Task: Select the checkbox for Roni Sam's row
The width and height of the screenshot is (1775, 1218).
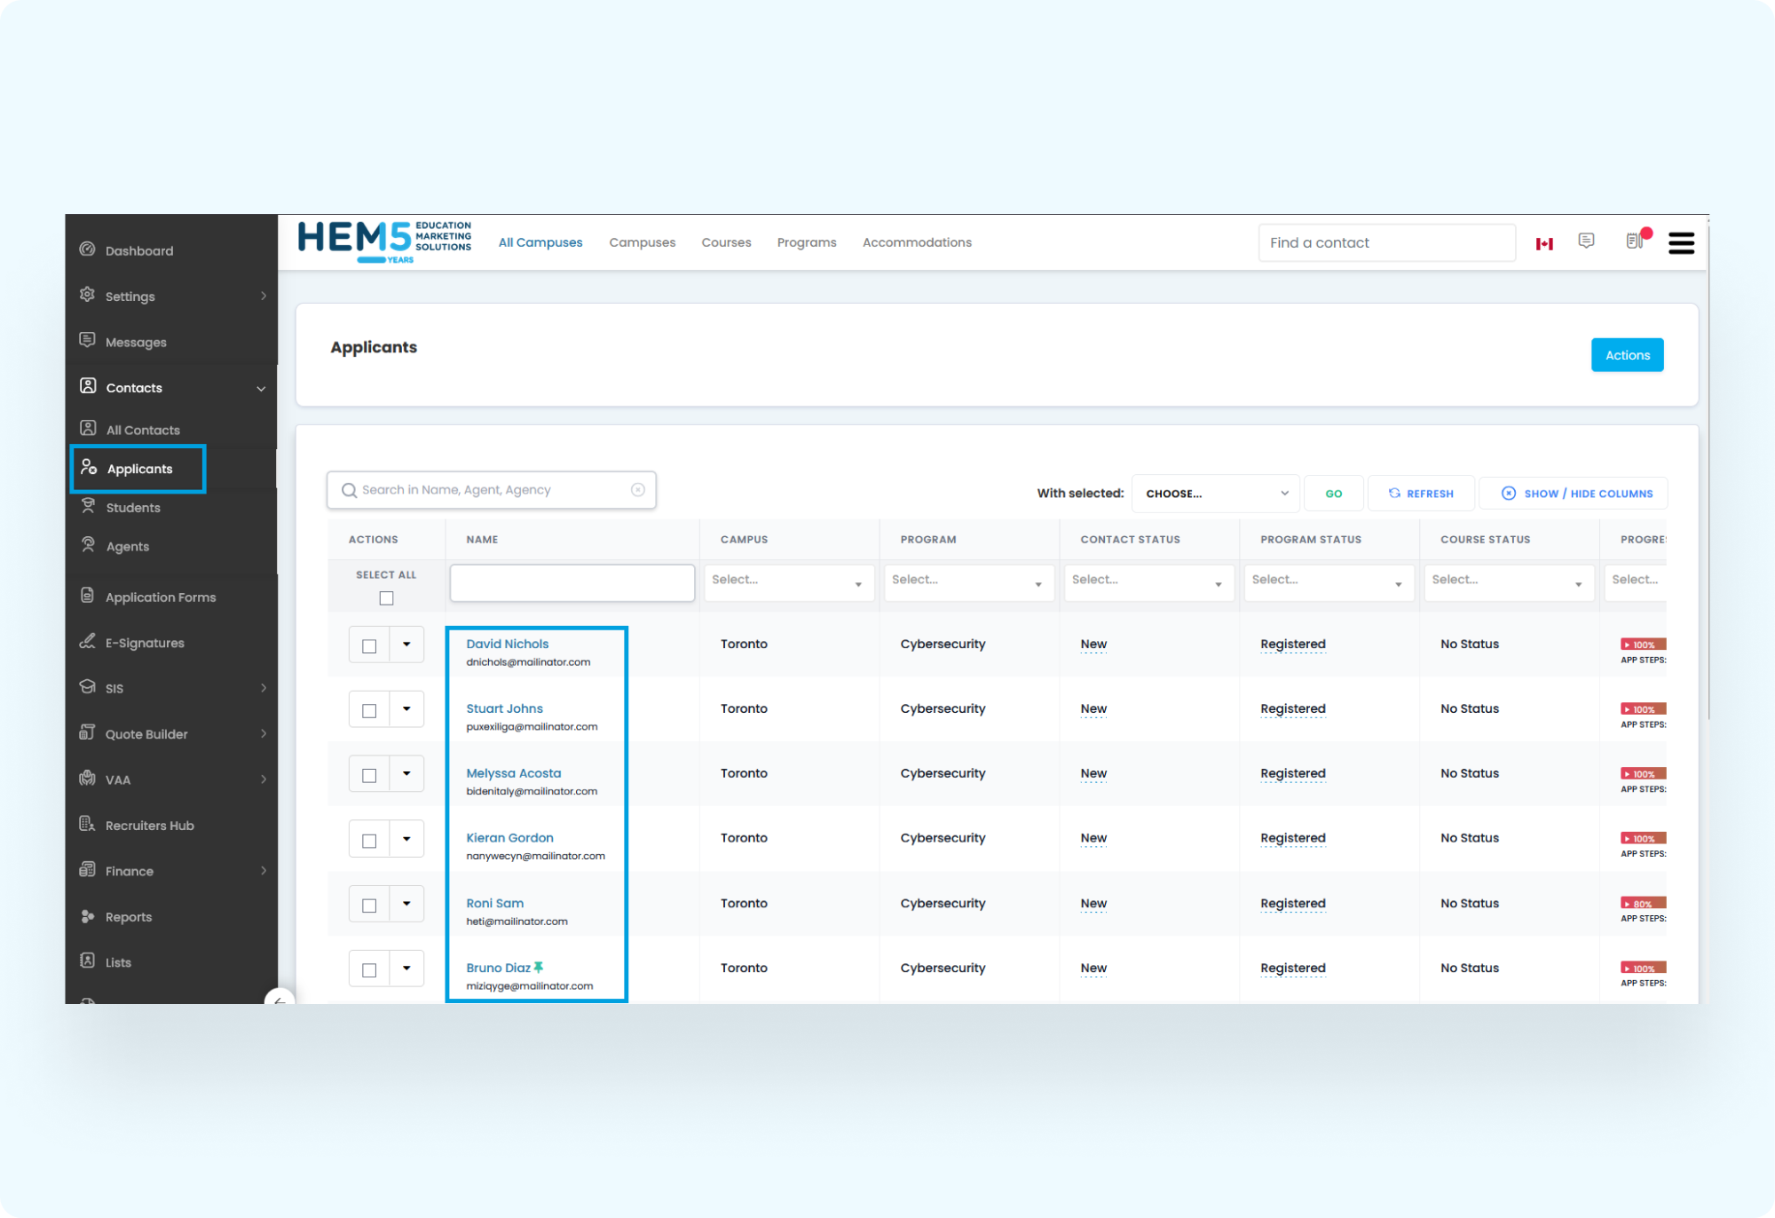Action: click(x=368, y=903)
